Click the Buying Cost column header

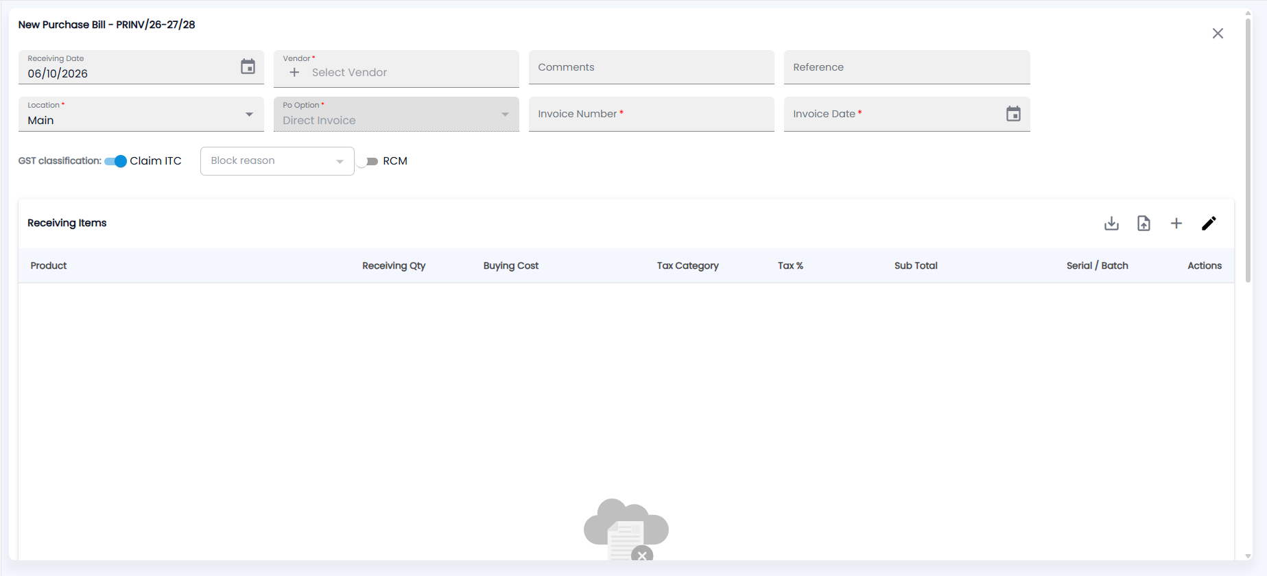point(511,265)
